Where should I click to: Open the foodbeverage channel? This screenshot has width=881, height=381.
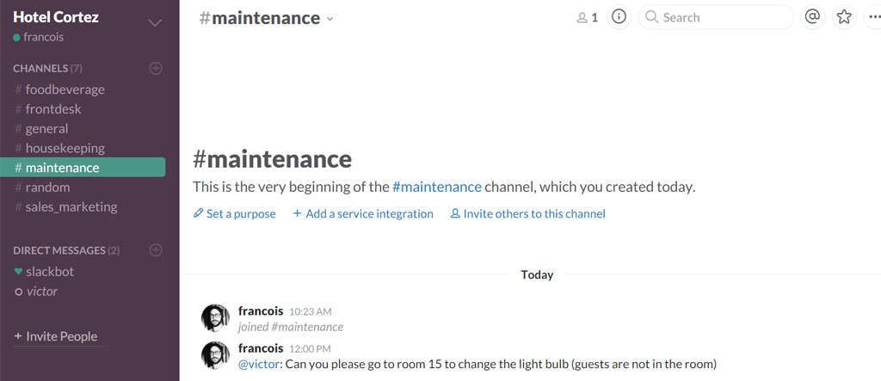pos(65,89)
